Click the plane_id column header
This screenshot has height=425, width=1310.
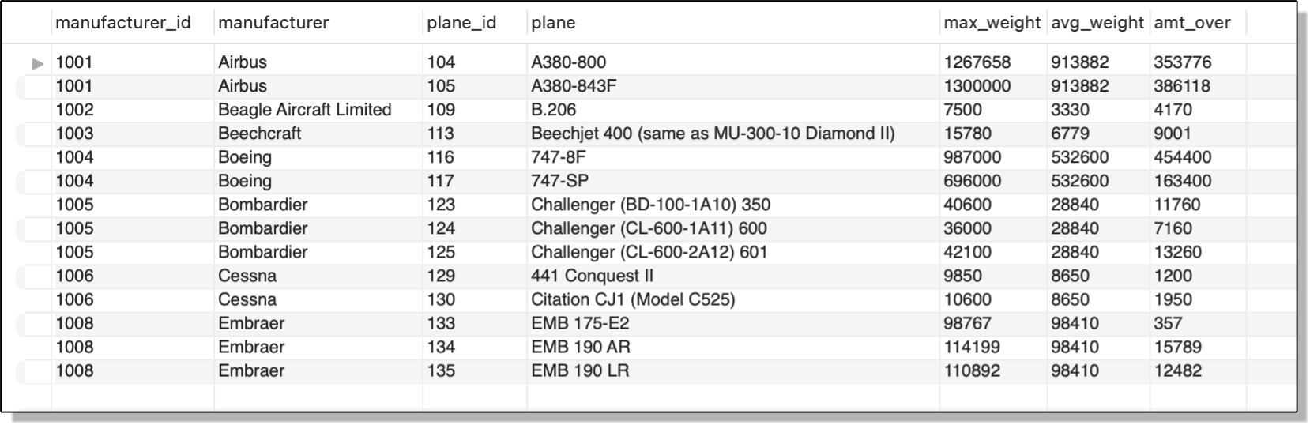pos(461,23)
